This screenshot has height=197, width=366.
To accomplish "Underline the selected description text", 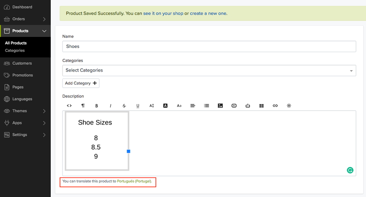I will 138,106.
